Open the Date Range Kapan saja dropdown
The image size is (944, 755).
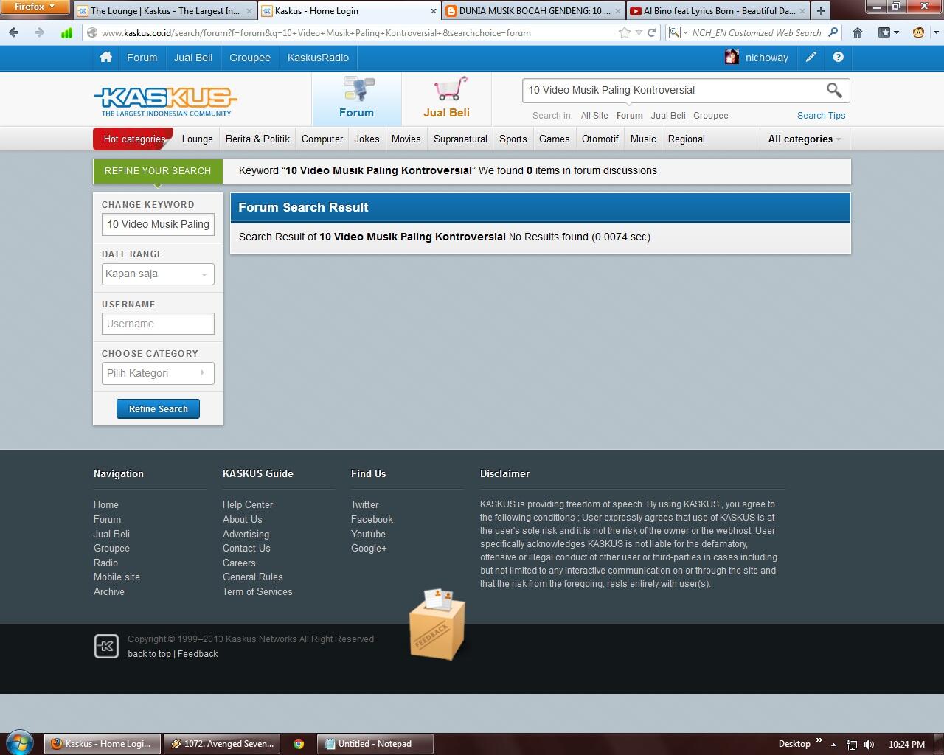pyautogui.click(x=158, y=274)
